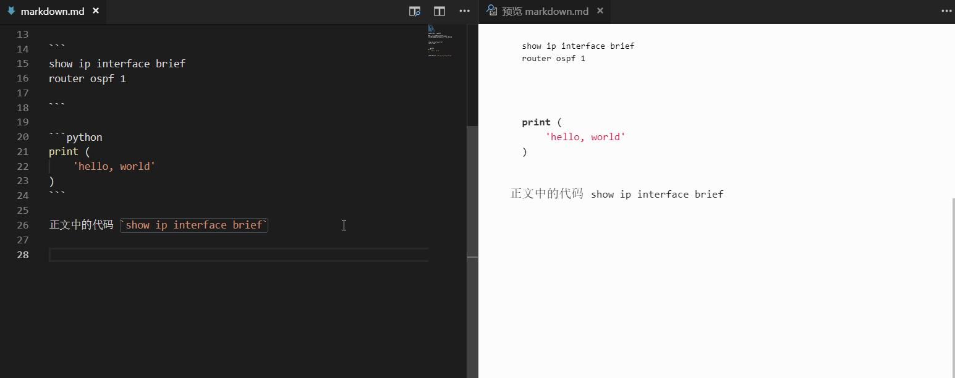Viewport: 955px width, 378px height.
Task: Select the Split Editor icon
Action: [439, 11]
